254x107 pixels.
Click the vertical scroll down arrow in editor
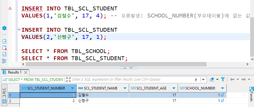[252, 59]
